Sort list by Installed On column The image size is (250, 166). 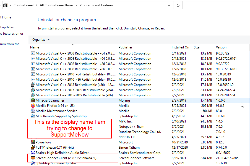pos(181,47)
